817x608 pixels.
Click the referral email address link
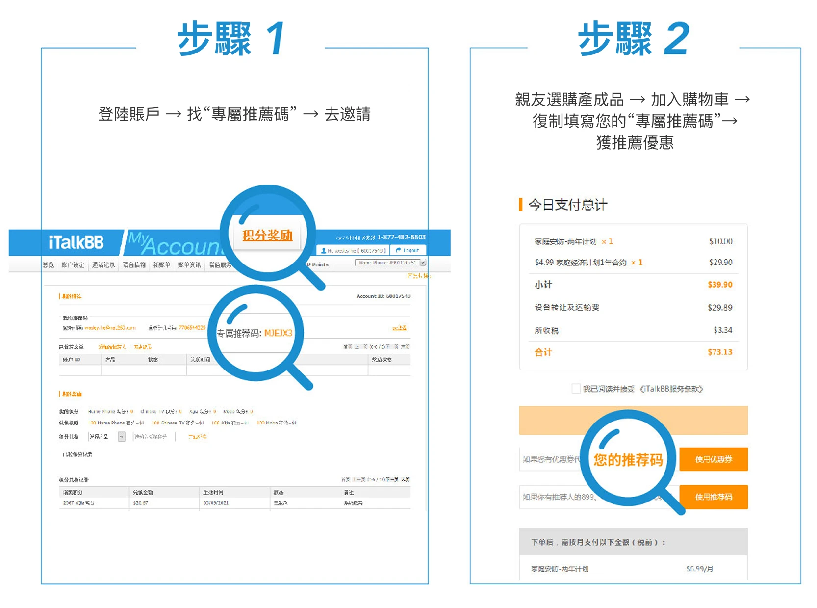(x=110, y=328)
